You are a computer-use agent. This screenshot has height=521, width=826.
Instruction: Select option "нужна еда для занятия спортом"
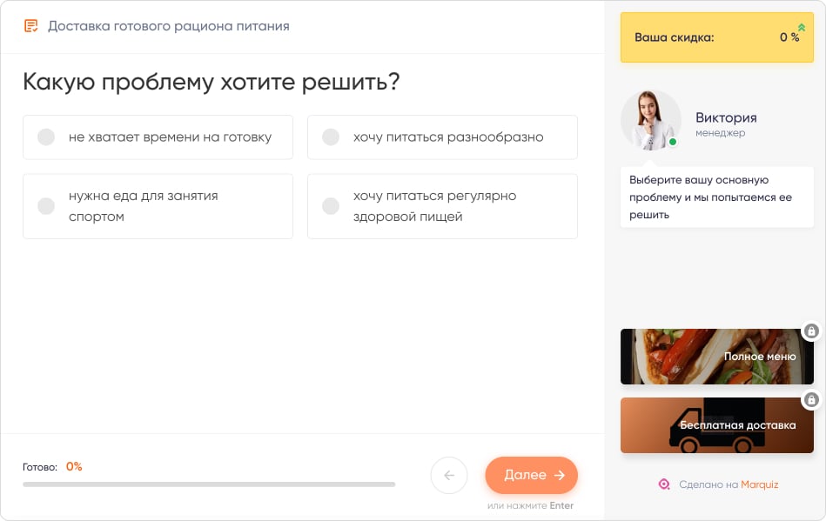[x=158, y=206]
